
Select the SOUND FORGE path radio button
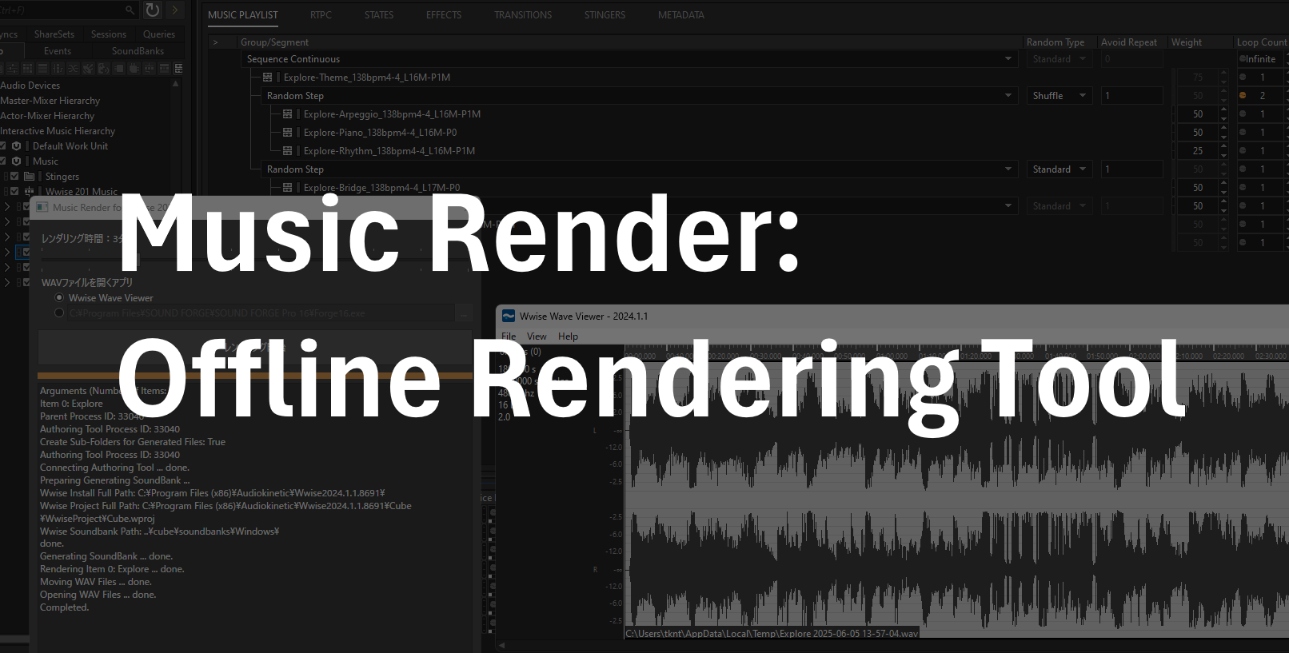pyautogui.click(x=59, y=313)
